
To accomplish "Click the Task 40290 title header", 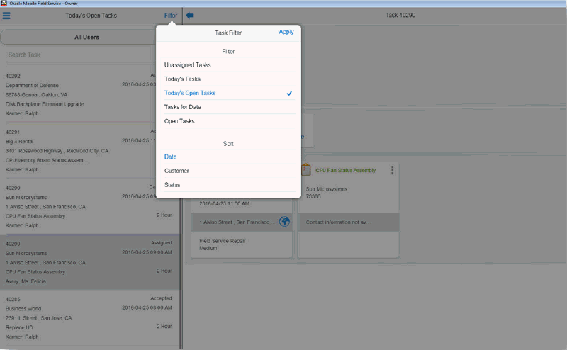I will click(400, 15).
